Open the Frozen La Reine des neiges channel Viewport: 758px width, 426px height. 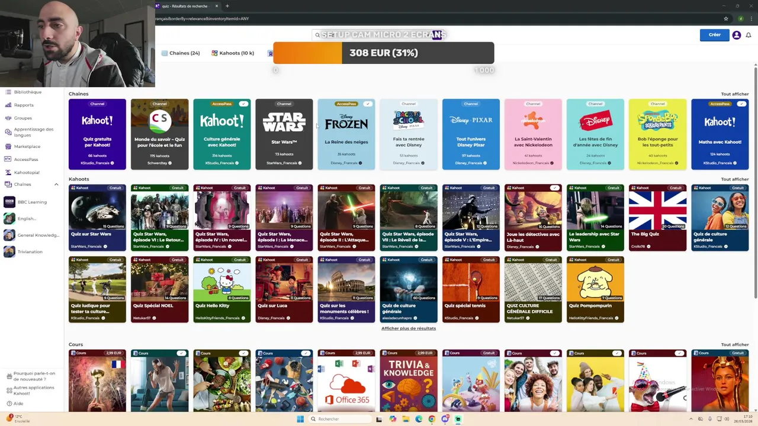[346, 134]
